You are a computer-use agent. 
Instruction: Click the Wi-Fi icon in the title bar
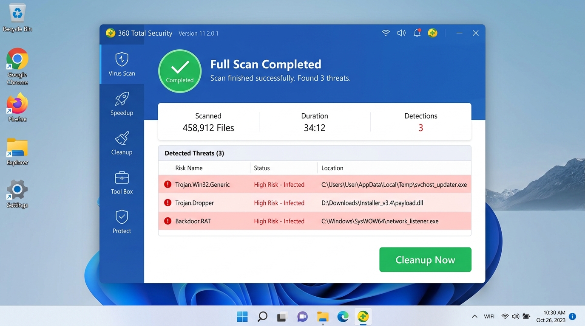click(386, 33)
